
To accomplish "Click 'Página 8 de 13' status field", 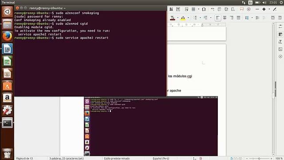I will (x=24, y=158).
